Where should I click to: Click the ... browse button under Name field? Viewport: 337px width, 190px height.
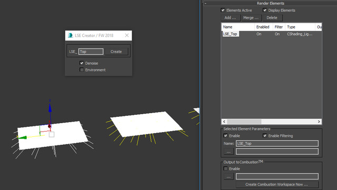pos(229,152)
